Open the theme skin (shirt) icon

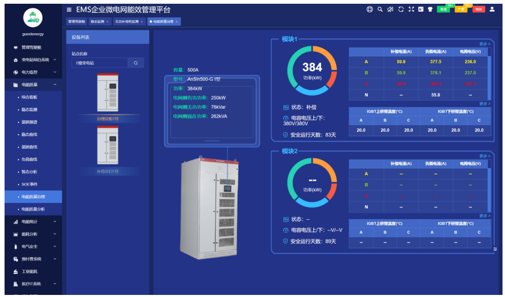click(x=430, y=9)
